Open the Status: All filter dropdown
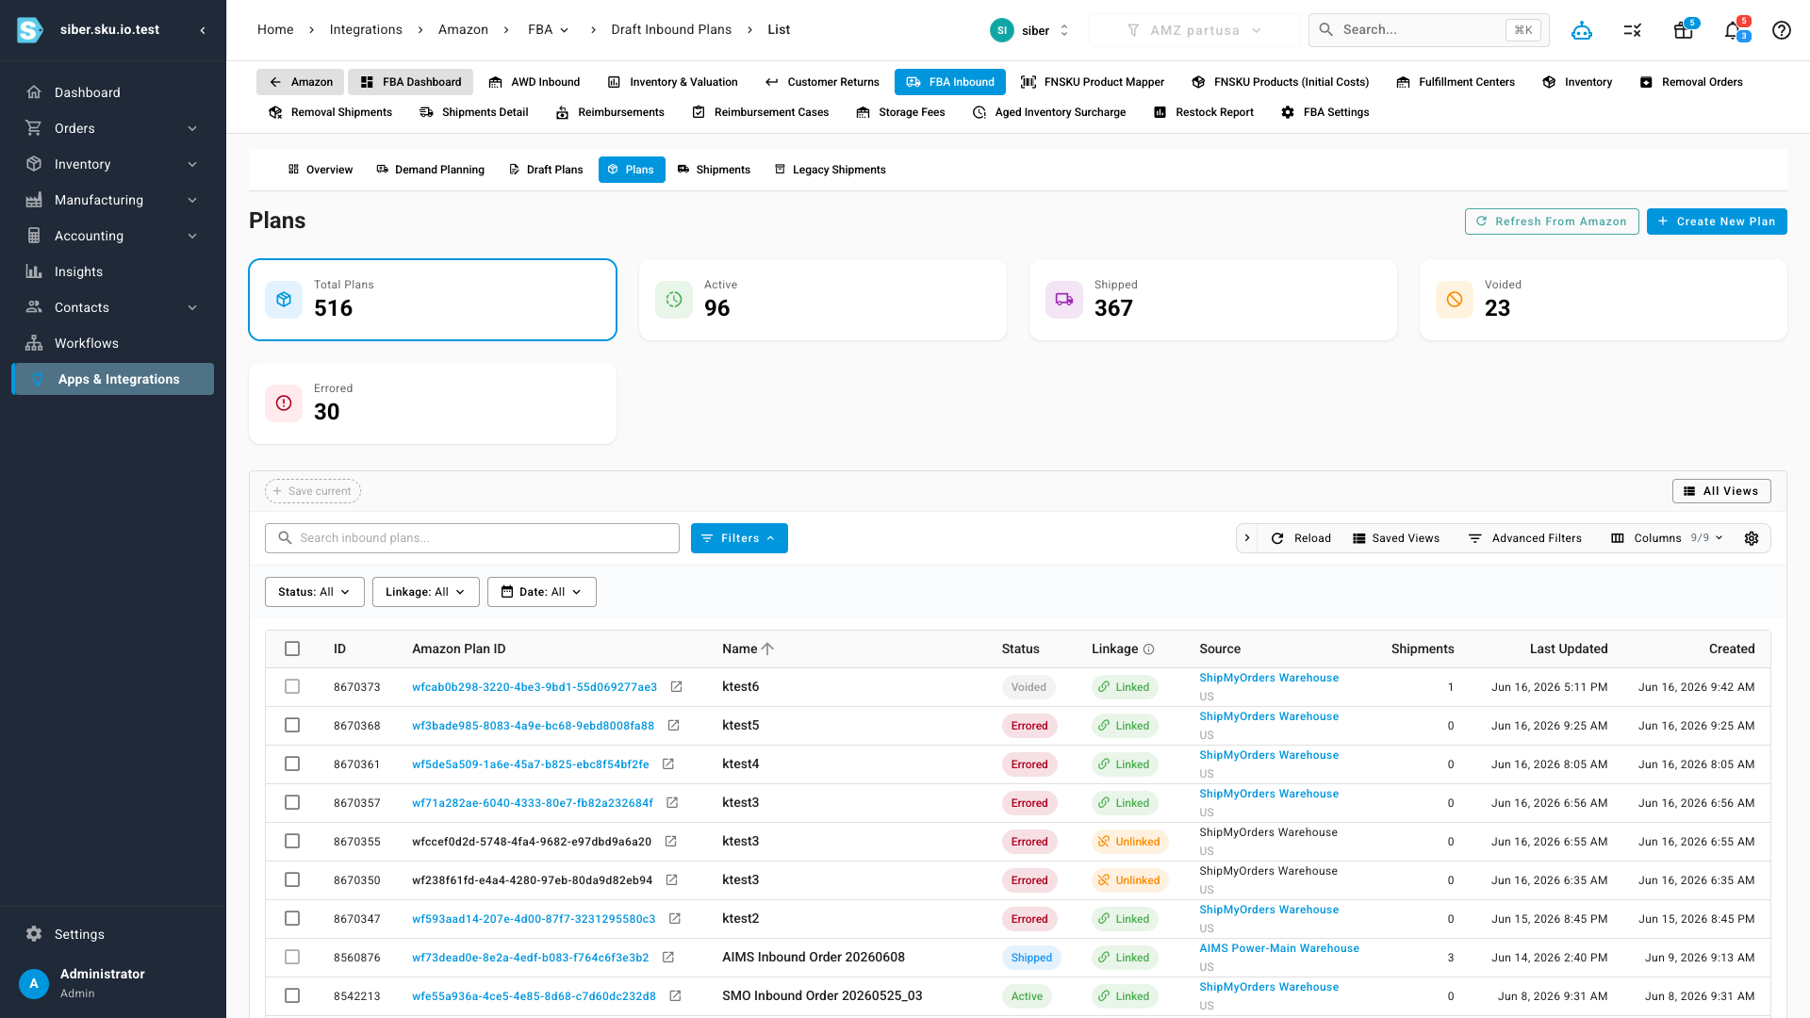This screenshot has width=1810, height=1018. (x=315, y=592)
